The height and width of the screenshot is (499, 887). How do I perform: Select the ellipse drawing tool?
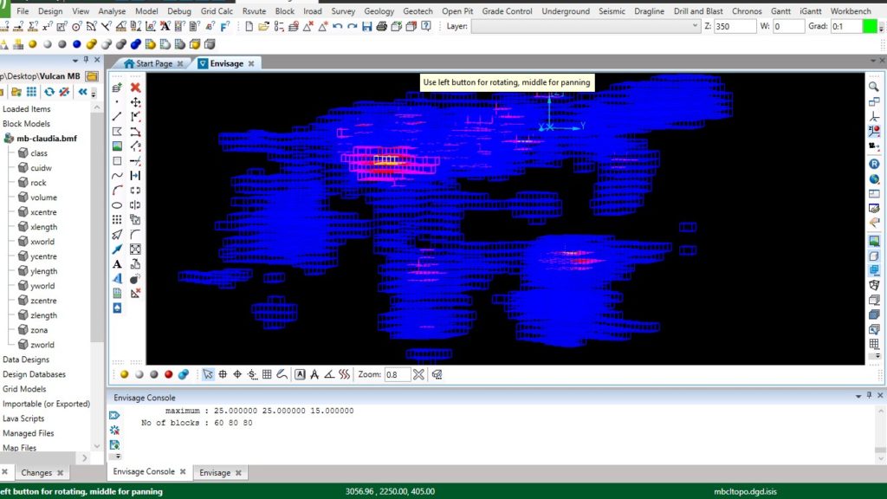(117, 204)
